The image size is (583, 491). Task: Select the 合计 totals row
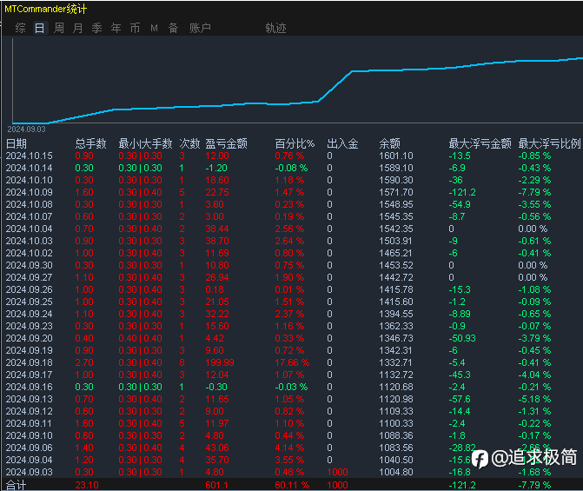[x=294, y=485]
